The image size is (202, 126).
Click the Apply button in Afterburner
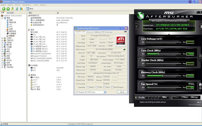(x=176, y=97)
